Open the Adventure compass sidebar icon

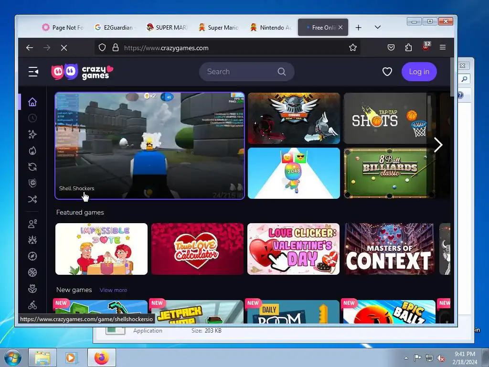pos(32,256)
